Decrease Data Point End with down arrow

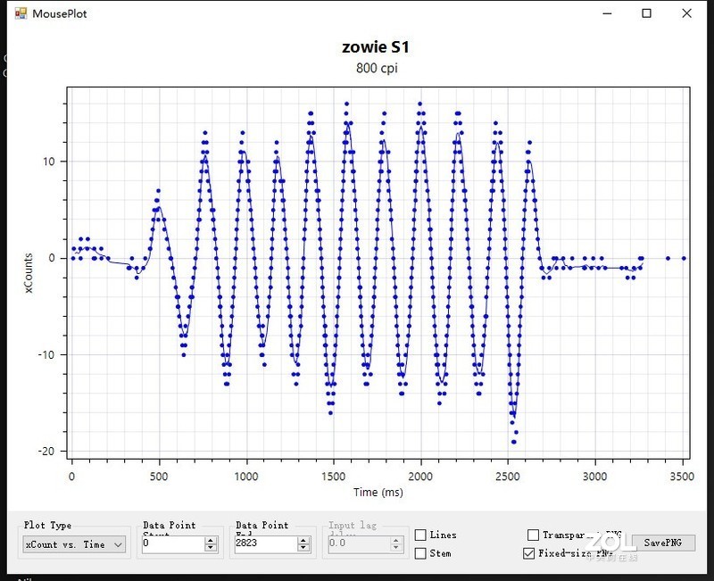pos(303,548)
